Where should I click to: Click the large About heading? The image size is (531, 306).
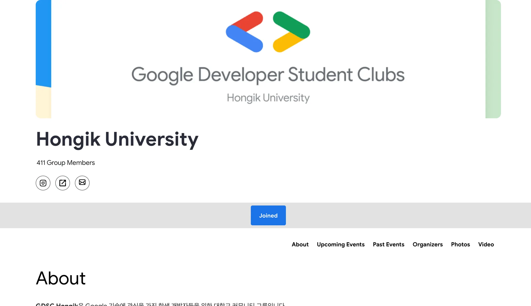point(61,278)
